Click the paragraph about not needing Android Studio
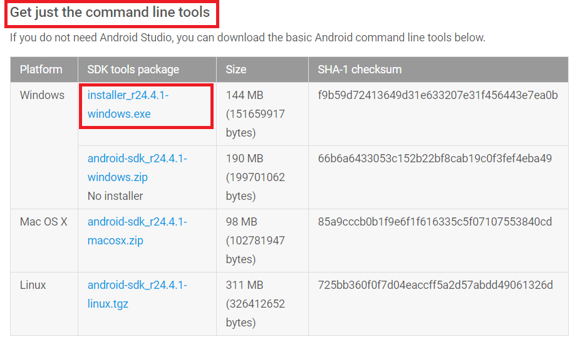580x344 pixels. click(247, 38)
